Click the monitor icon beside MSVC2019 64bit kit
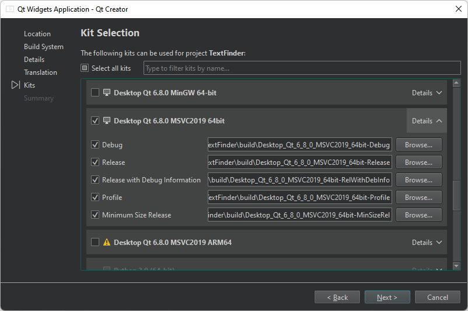 106,121
